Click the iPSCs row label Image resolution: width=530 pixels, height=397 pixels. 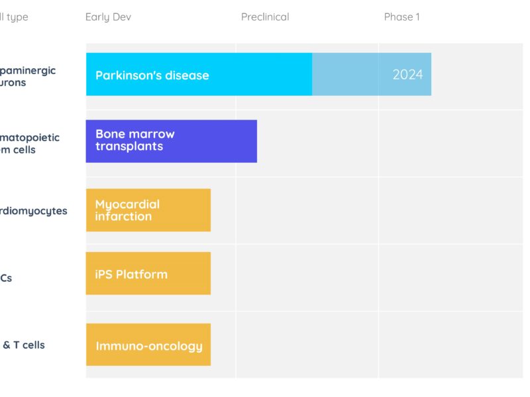6,278
